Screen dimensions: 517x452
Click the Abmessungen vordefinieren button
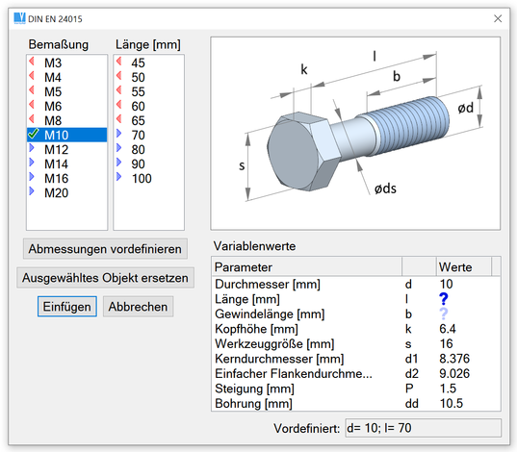coord(105,249)
